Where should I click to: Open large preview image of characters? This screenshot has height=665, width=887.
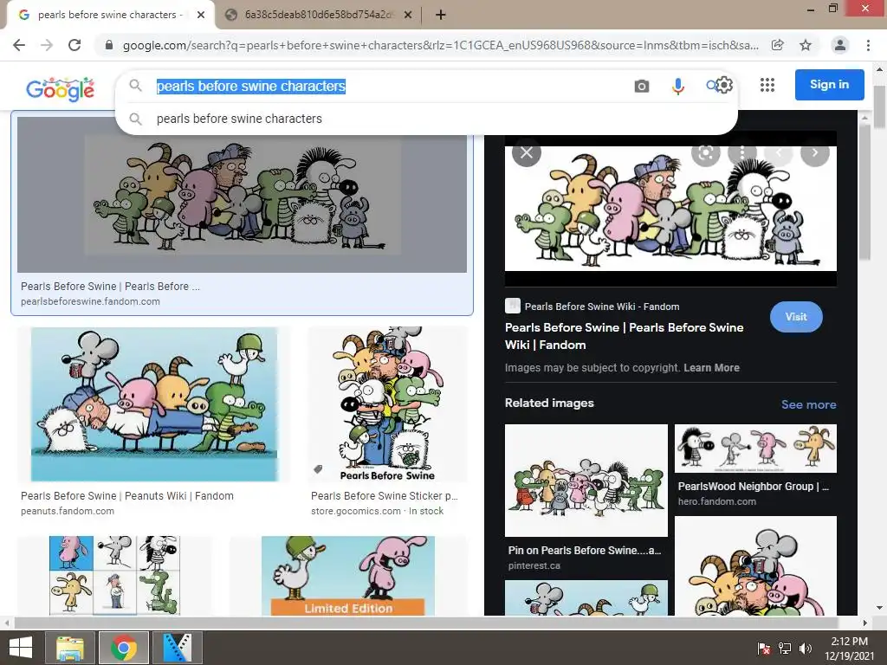pyautogui.click(x=670, y=209)
